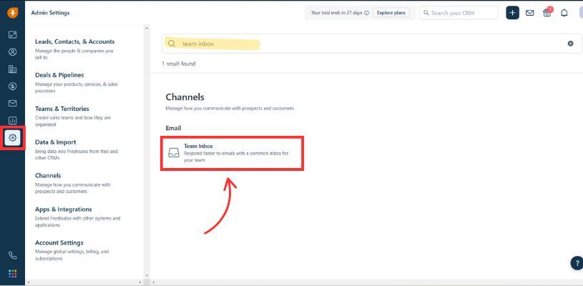Open the Team Inbox result
Screen dimensions: 583x286
(232, 153)
